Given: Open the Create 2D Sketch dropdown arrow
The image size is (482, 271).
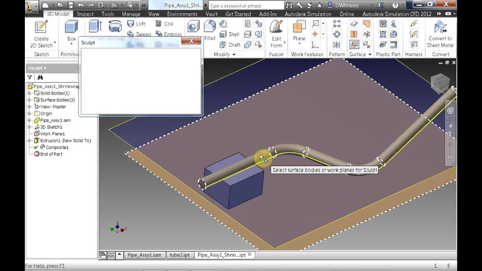Looking at the screenshot, I should 55,43.
